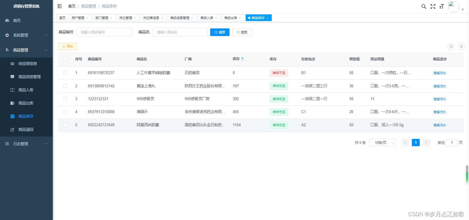Screen dimensions: 469x220
Task: Open 商品入库 sidebar item
Action: 26,90
